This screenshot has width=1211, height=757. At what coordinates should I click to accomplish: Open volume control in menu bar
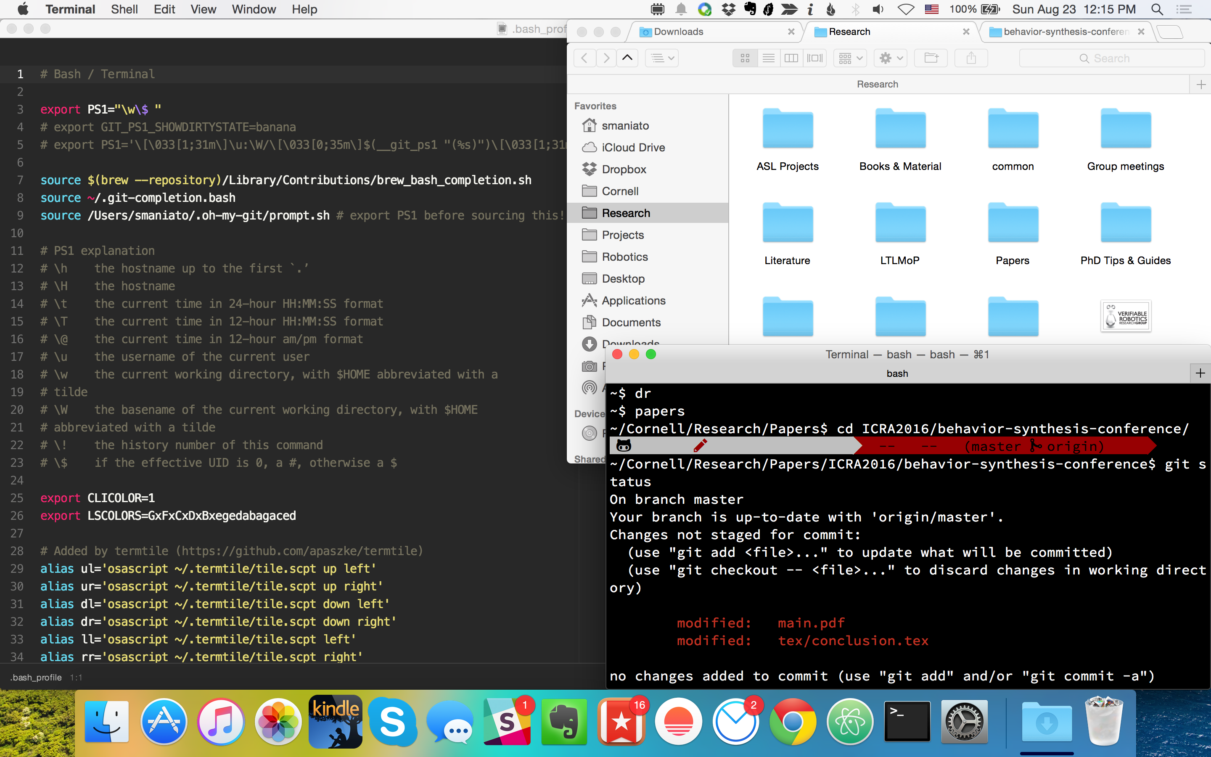tap(878, 9)
